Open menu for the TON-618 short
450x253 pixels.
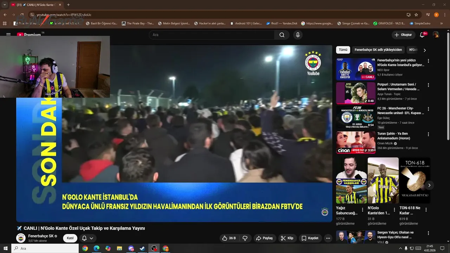(426, 210)
